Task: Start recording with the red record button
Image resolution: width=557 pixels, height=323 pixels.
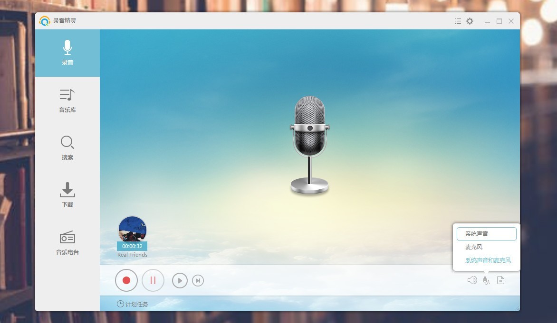Action: pyautogui.click(x=126, y=280)
